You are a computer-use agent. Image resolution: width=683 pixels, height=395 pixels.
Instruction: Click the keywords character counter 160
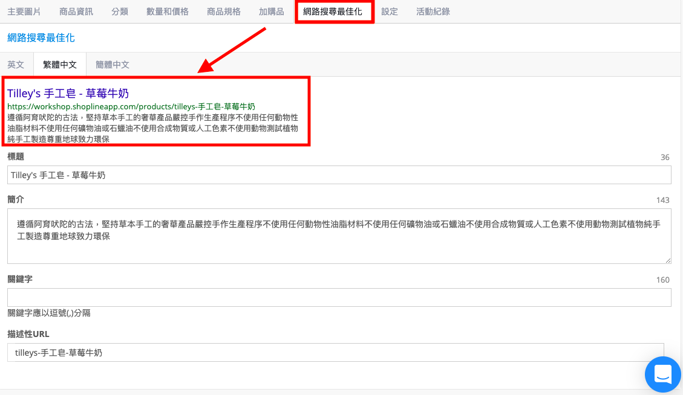tap(662, 280)
